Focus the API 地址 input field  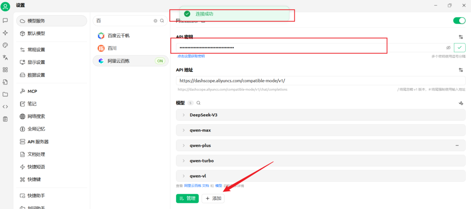321,81
